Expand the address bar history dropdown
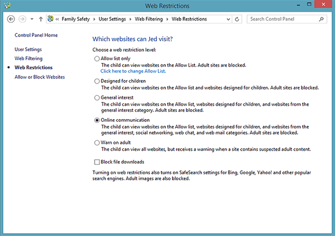335x236 pixels. [228, 19]
